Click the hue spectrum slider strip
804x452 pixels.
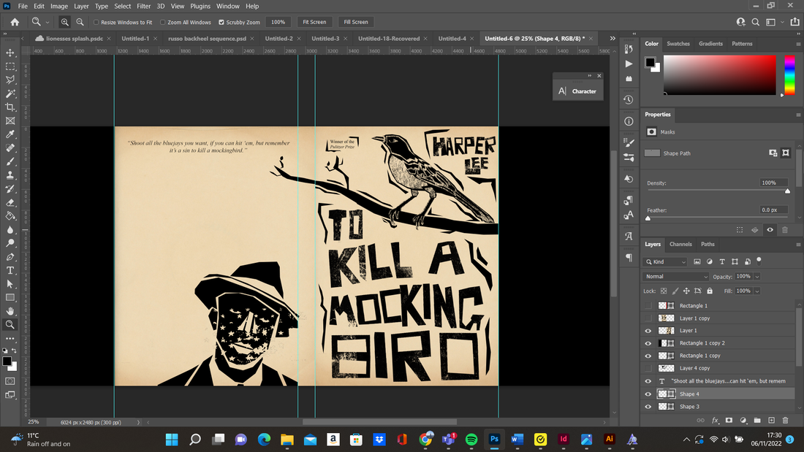click(789, 74)
